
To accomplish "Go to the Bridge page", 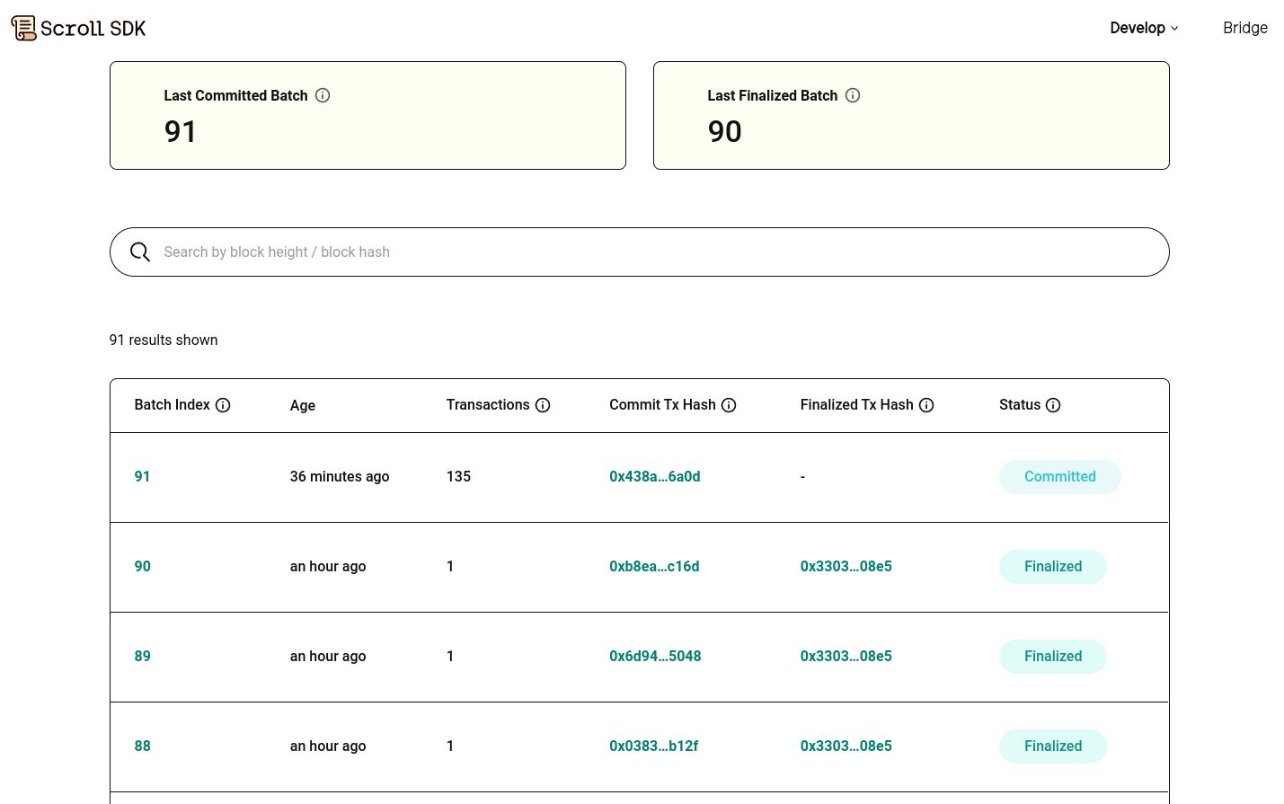I will pos(1245,28).
